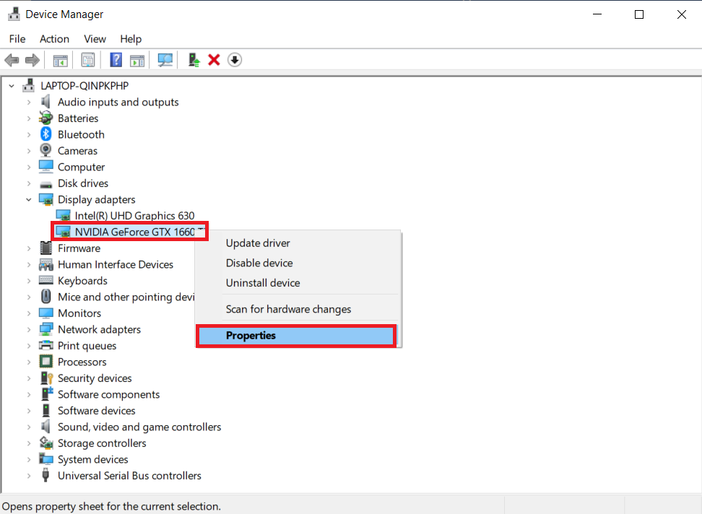Screen dimensions: 702x514
Task: Open the View menu
Action: tap(95, 39)
